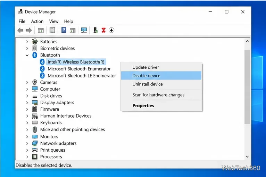Choose Properties from context menu
266x177 pixels.
coord(161,106)
